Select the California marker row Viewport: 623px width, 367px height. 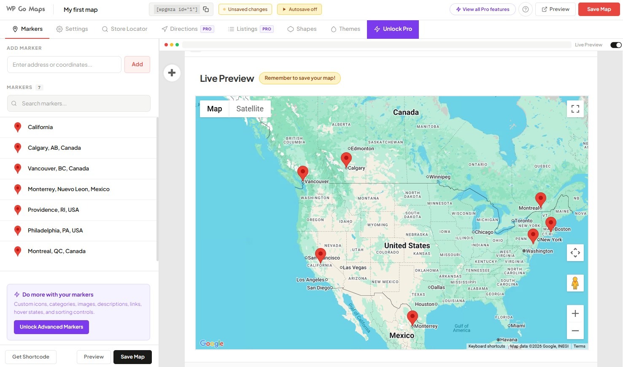point(78,127)
